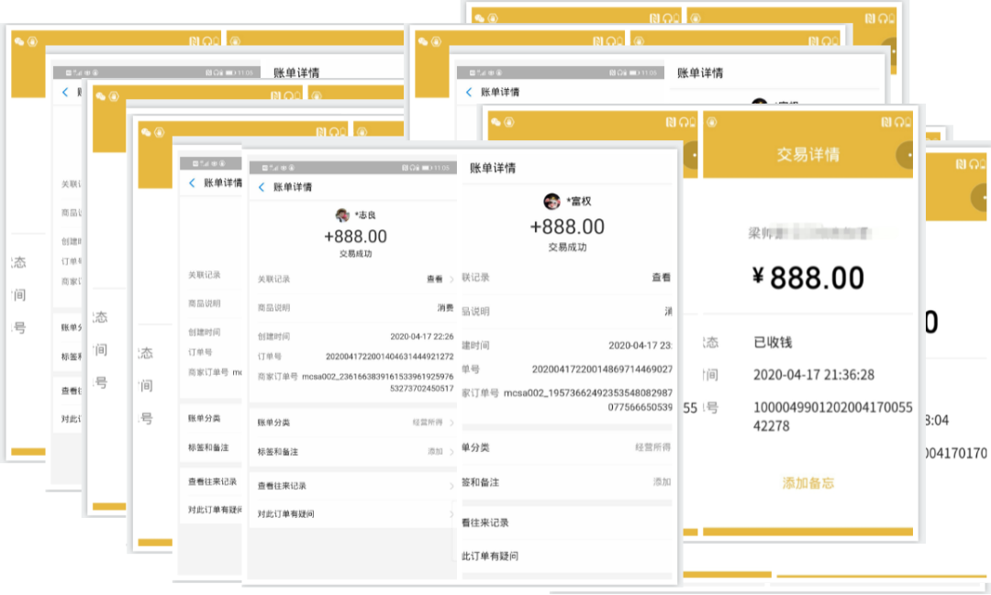Select merchant order mcsa002_236166383916153396192597653273702450517

(377, 382)
